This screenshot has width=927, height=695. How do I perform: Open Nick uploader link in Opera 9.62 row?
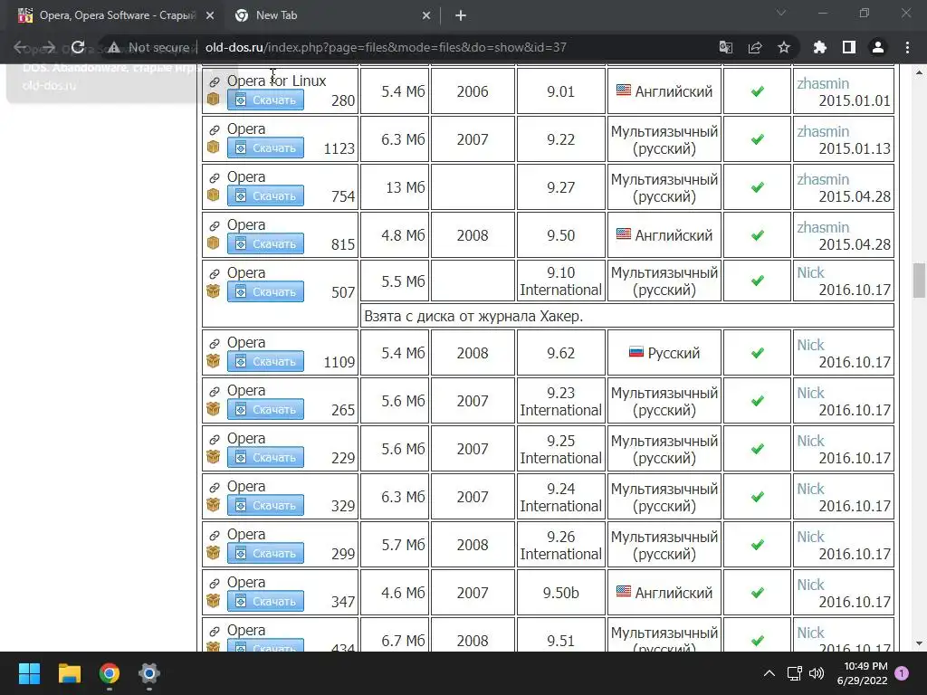click(810, 345)
